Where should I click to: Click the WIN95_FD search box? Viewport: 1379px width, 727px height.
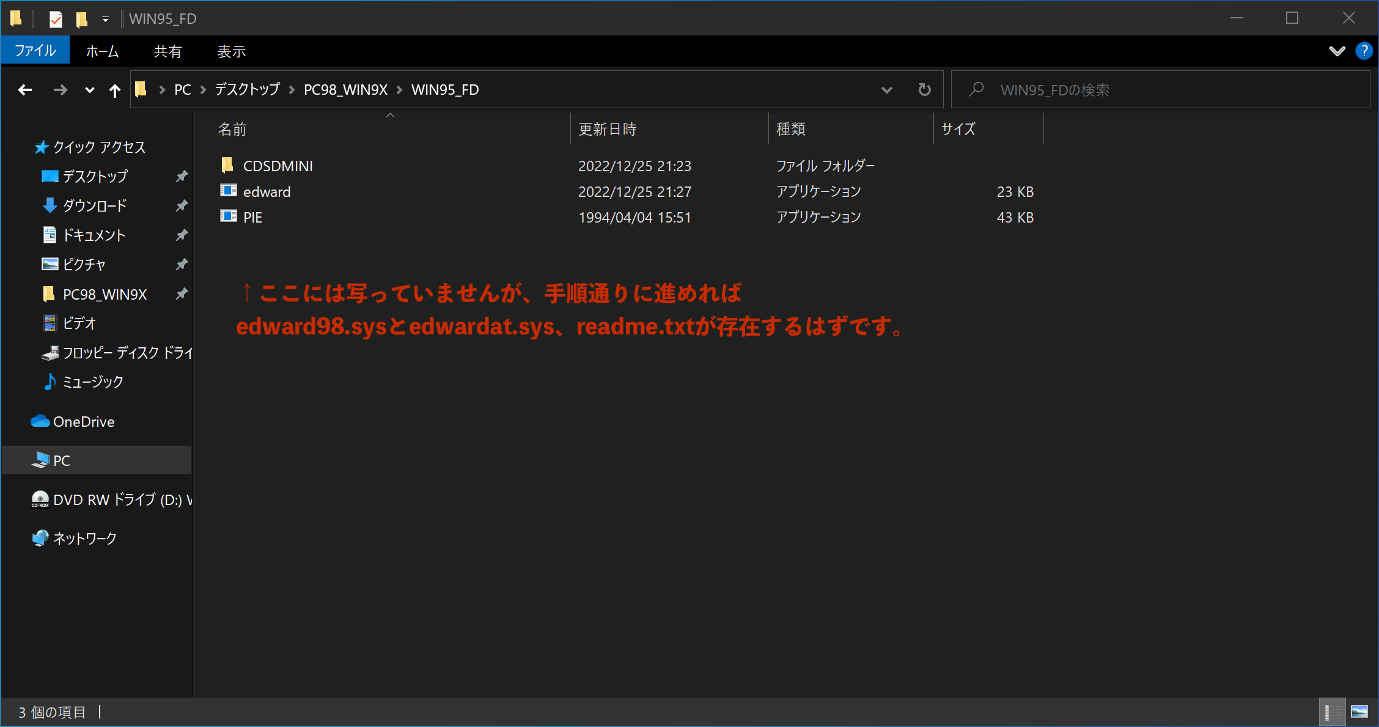click(1161, 90)
